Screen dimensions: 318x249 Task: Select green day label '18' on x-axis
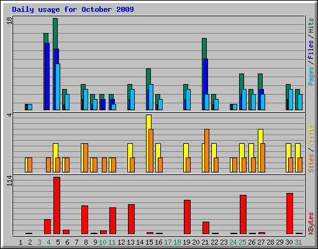pos(177,242)
